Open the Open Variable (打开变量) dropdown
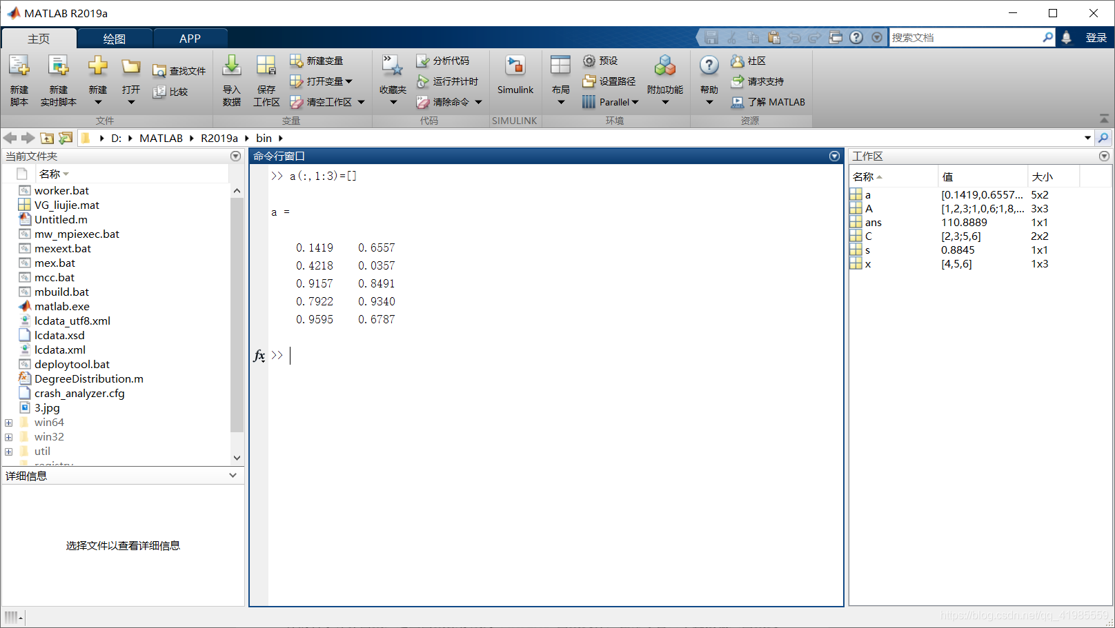This screenshot has height=628, width=1115. [321, 81]
